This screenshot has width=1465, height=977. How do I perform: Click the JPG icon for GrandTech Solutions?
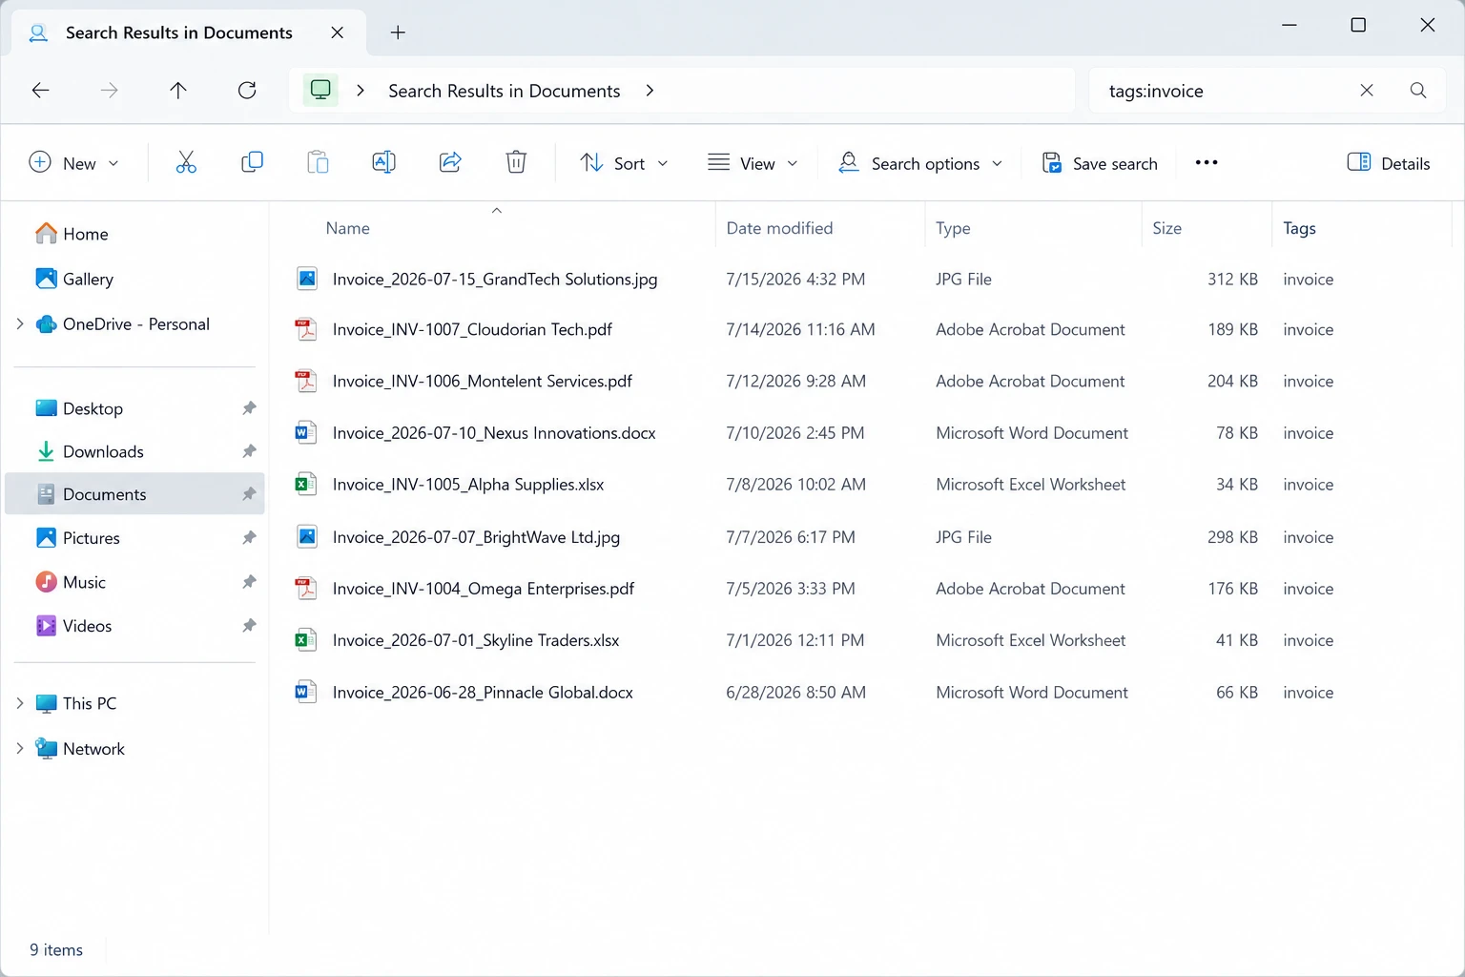click(x=305, y=279)
